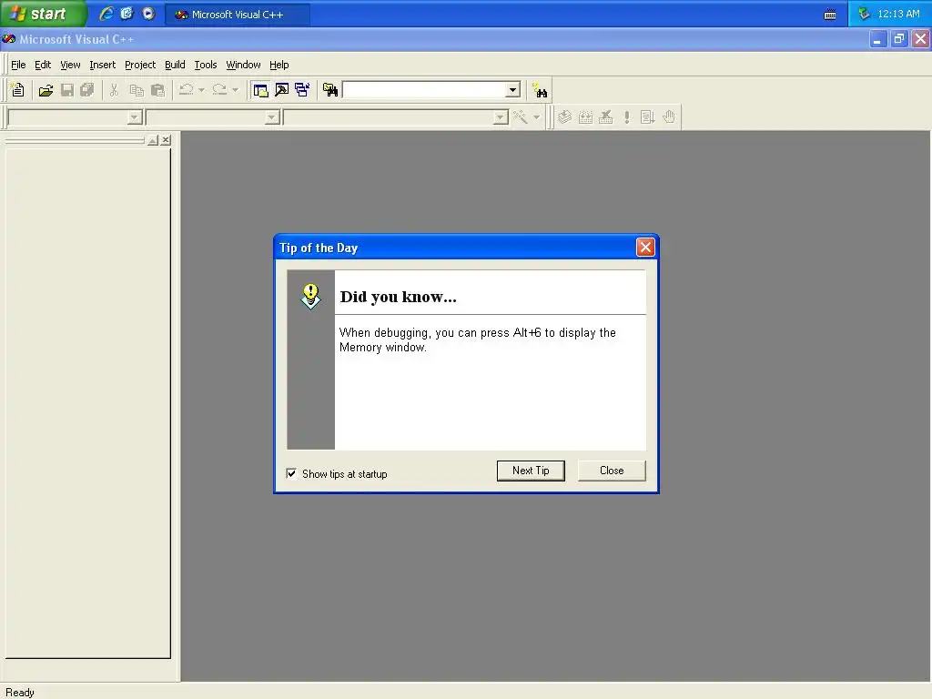Image resolution: width=932 pixels, height=699 pixels.
Task: Open the WizardBar actions dropdown arrow
Action: click(x=536, y=117)
